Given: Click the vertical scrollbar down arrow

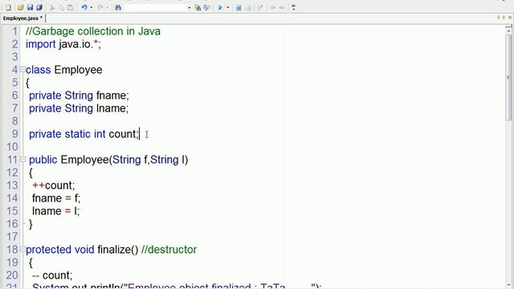Looking at the screenshot, I should (508, 285).
